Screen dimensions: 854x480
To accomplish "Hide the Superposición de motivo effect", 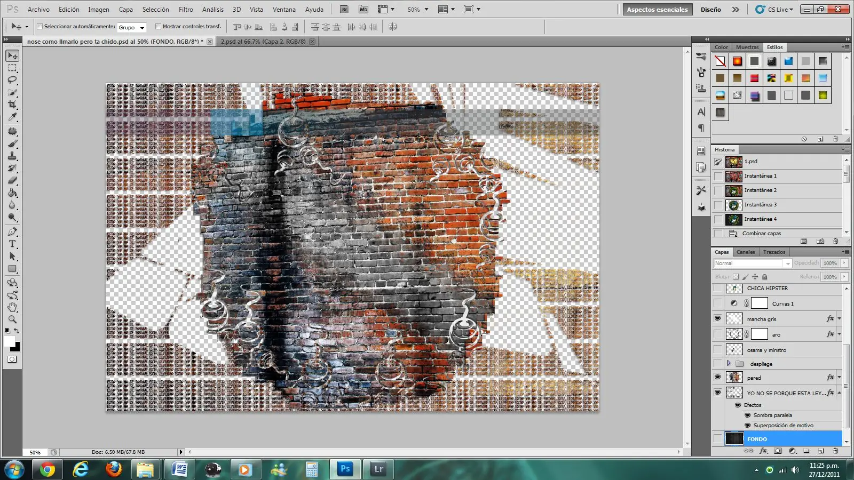I will 747,425.
